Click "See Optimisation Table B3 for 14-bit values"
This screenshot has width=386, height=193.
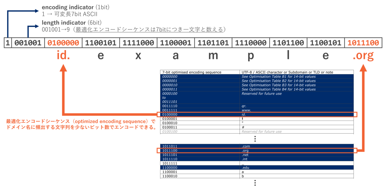click(279, 85)
